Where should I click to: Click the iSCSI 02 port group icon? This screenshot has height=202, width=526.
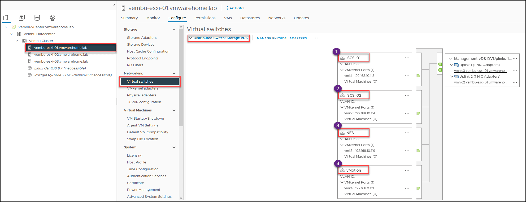[342, 95]
